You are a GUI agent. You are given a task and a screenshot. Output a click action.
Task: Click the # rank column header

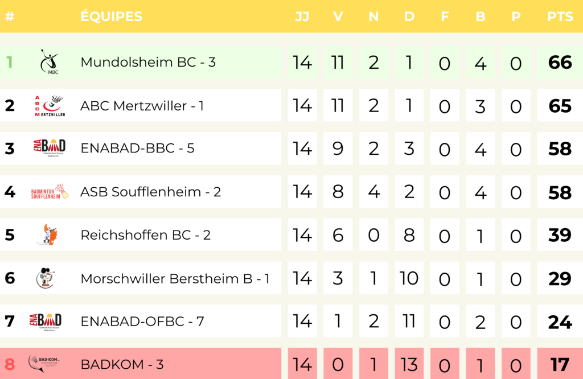pyautogui.click(x=10, y=17)
